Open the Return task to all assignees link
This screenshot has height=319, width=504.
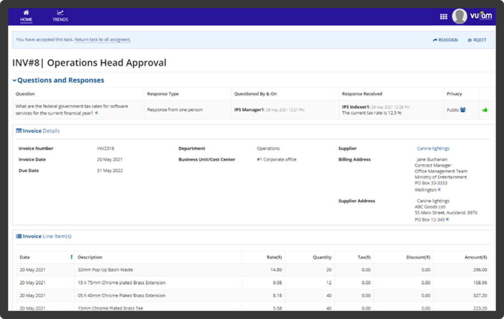103,40
